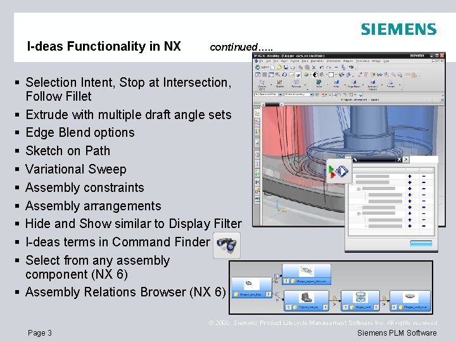
Task: Click the green sphere rendering style icon
Action: pyautogui.click(x=306, y=75)
